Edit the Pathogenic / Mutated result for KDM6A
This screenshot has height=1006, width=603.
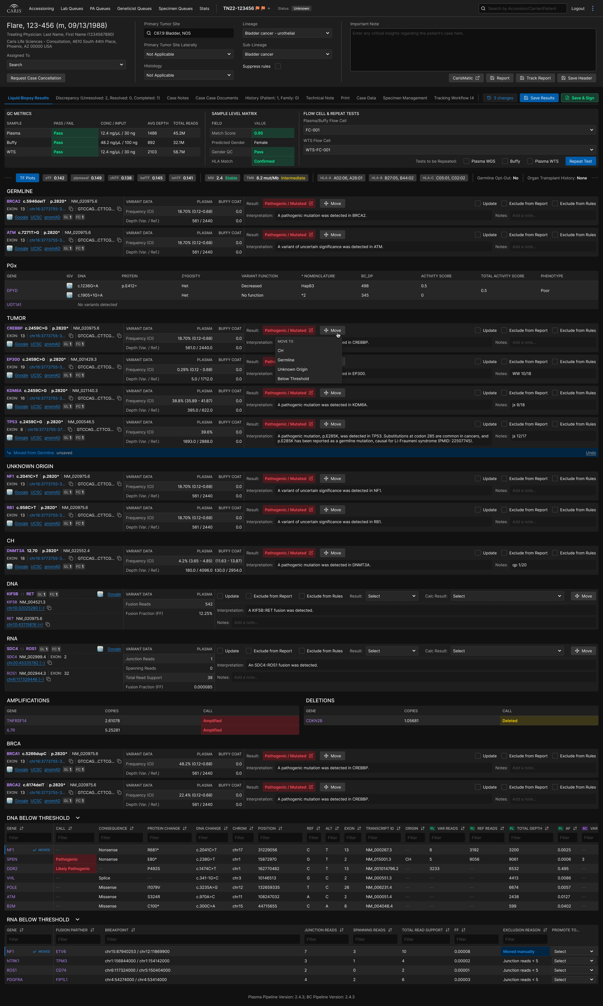(x=311, y=393)
